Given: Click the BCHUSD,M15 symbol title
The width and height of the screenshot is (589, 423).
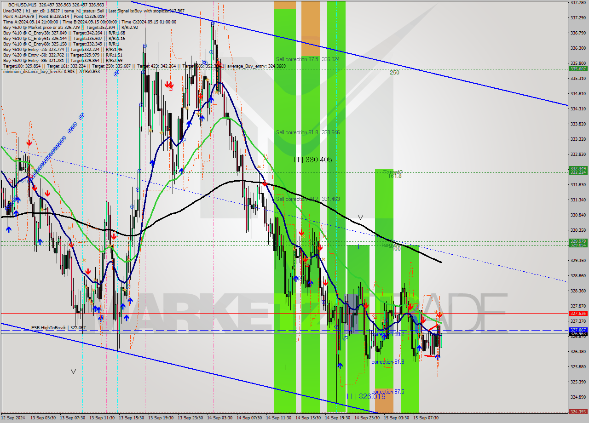Looking at the screenshot, I should pos(23,5).
